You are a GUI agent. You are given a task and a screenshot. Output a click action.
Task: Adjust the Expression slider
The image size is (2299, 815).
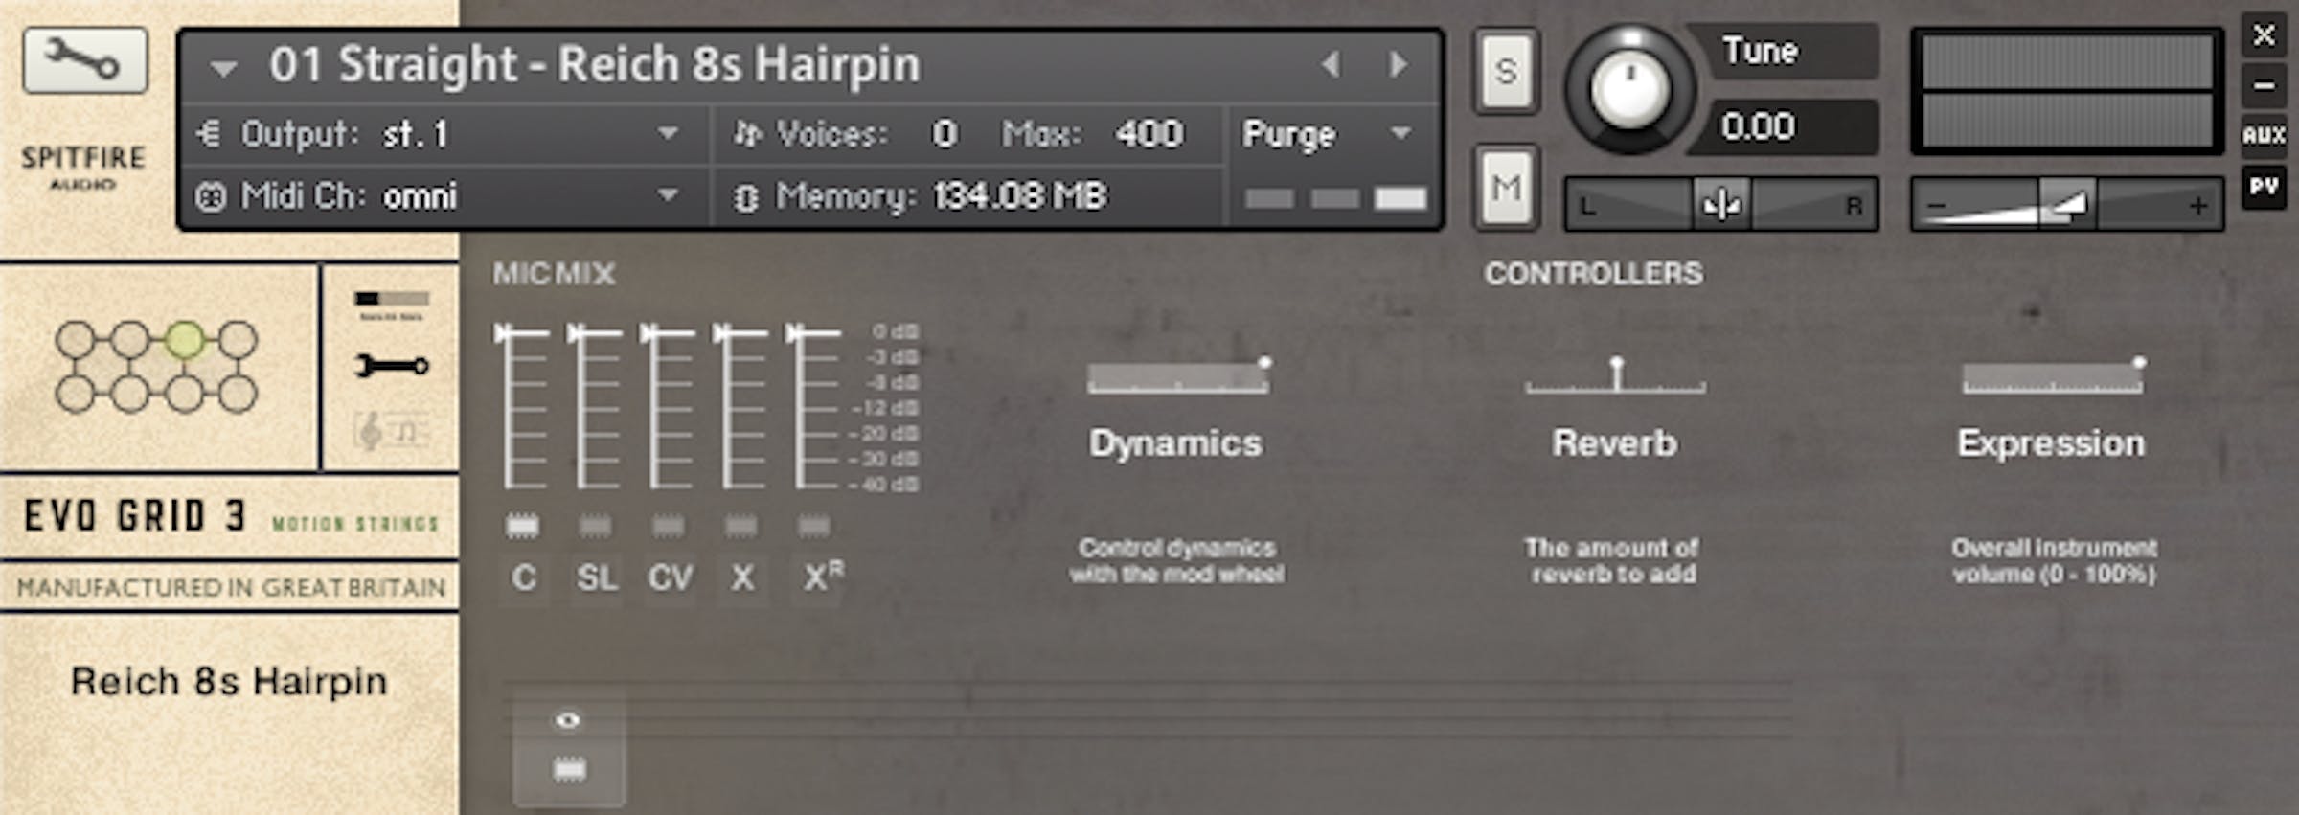(x=2053, y=377)
